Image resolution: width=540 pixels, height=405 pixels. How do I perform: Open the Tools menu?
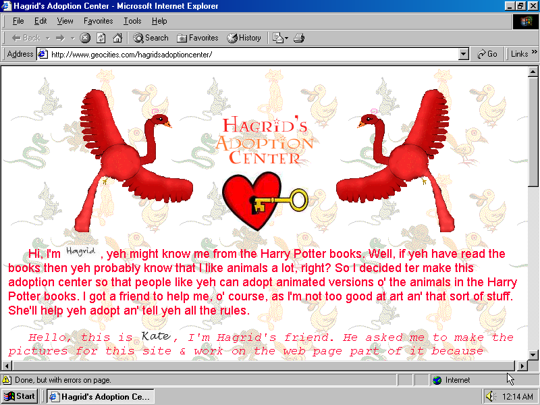pos(132,21)
